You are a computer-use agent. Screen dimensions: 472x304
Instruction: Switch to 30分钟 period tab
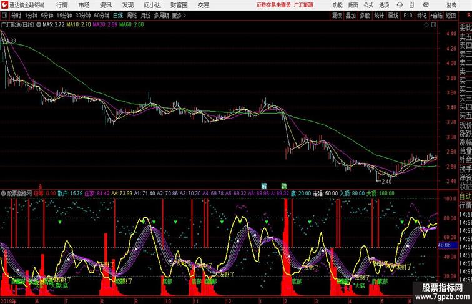[x=83, y=16]
